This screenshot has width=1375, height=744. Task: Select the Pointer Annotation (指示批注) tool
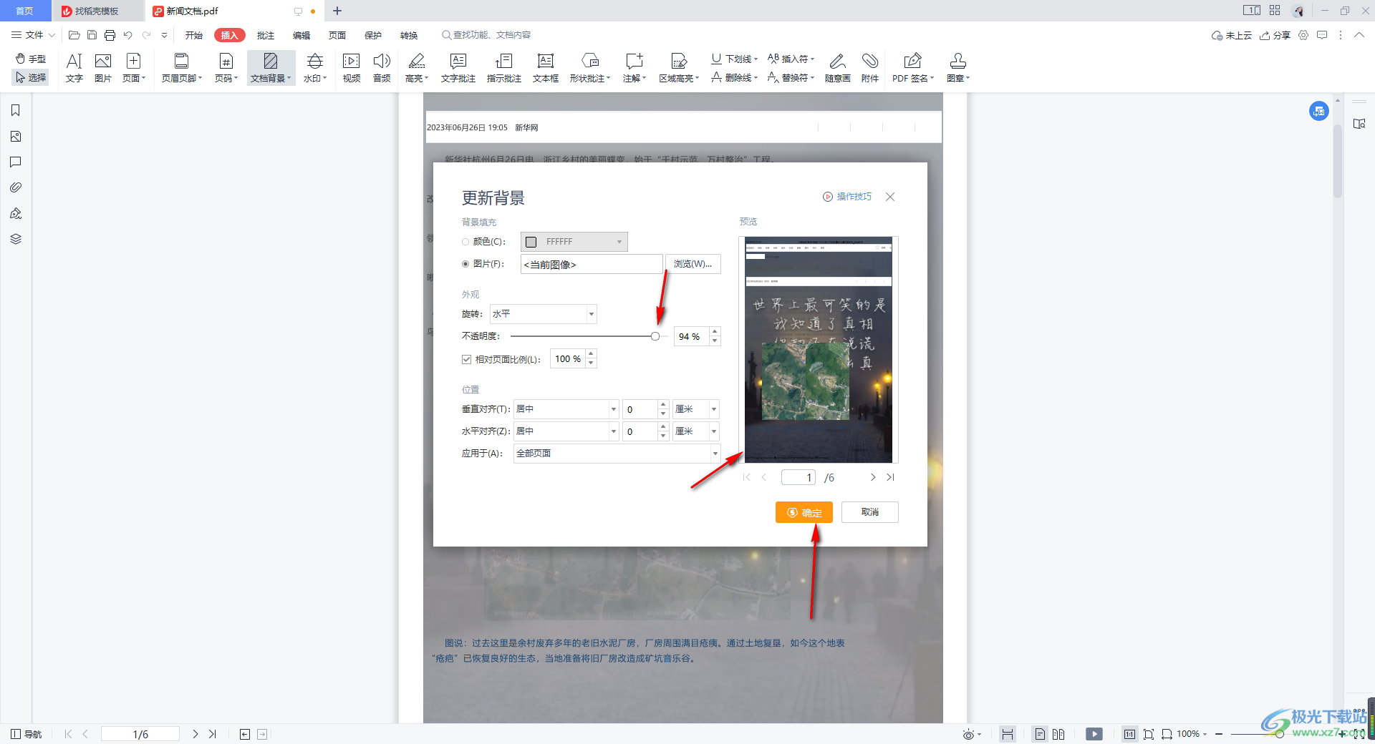point(504,68)
